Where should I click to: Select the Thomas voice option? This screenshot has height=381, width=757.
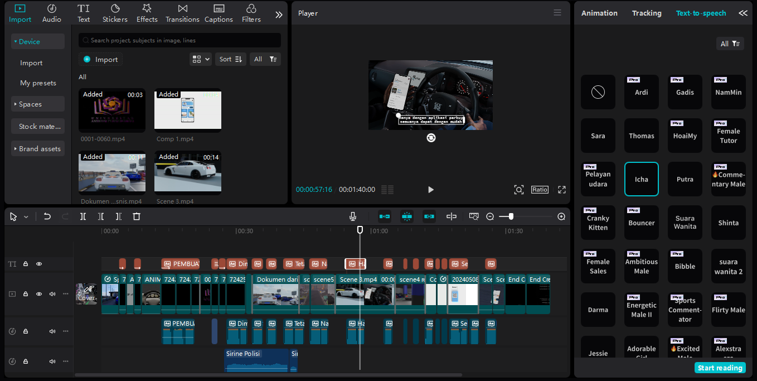pyautogui.click(x=642, y=136)
